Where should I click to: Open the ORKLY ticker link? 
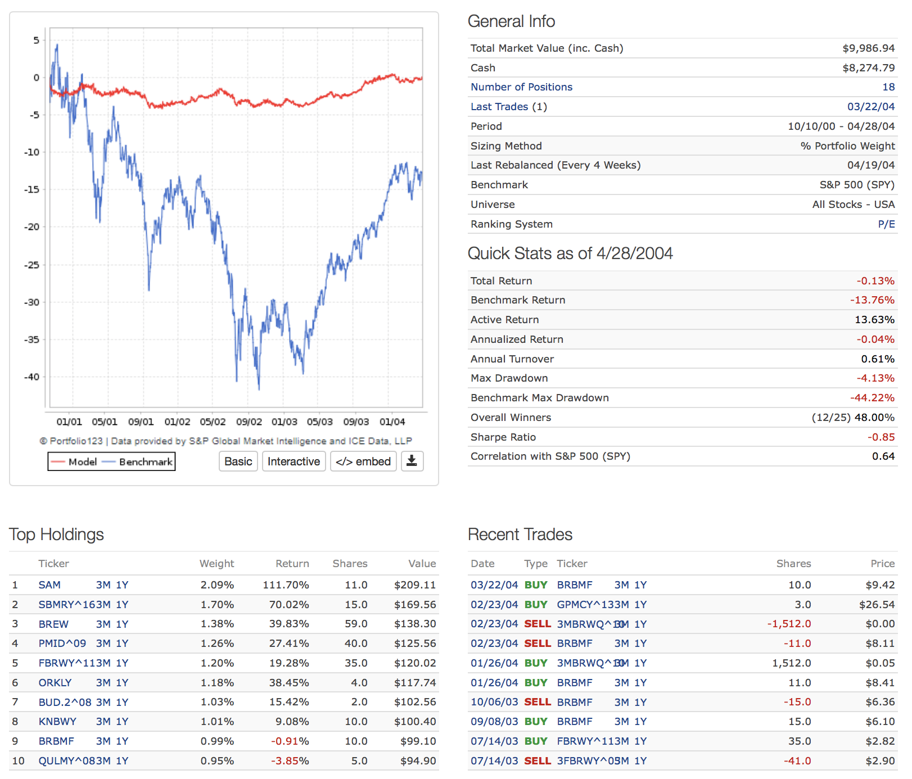[x=55, y=683]
